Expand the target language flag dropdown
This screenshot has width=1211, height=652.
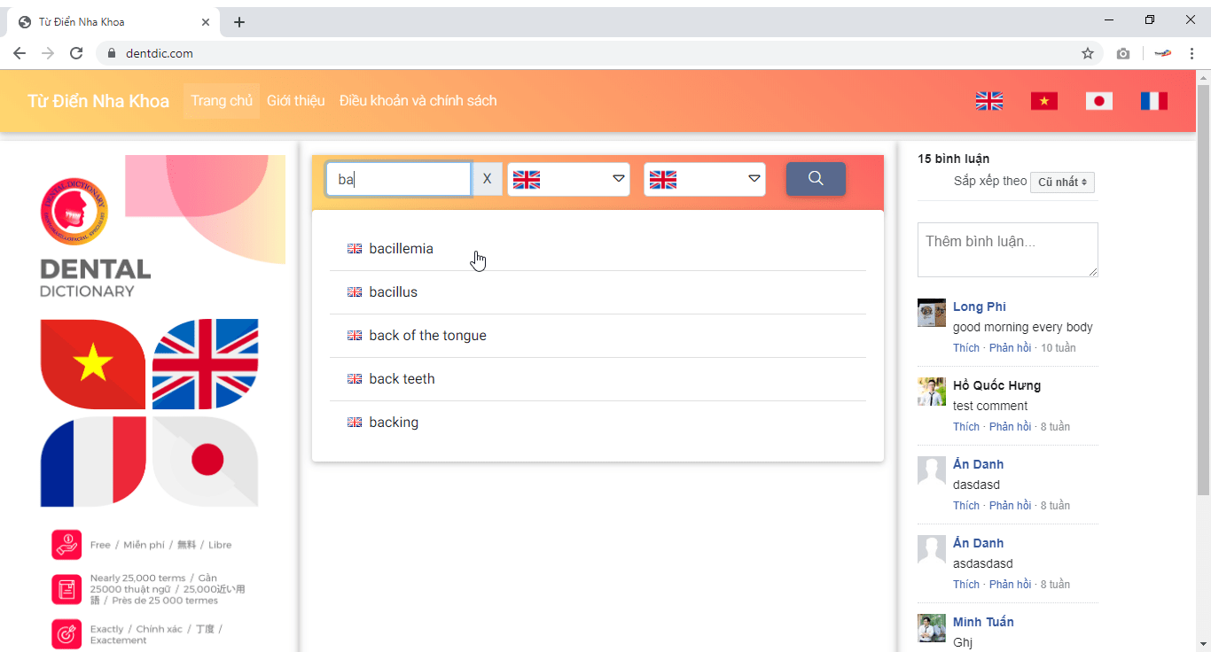tap(705, 180)
